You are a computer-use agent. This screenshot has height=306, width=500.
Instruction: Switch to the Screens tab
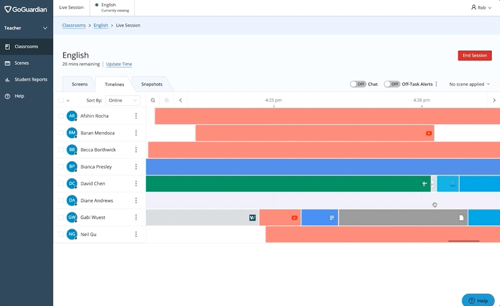click(x=79, y=84)
